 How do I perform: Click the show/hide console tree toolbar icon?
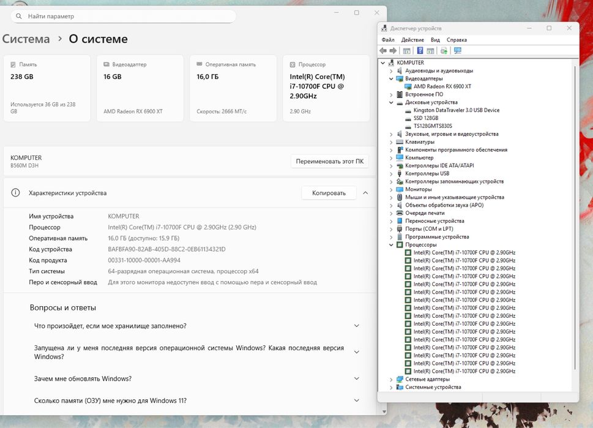pos(406,51)
